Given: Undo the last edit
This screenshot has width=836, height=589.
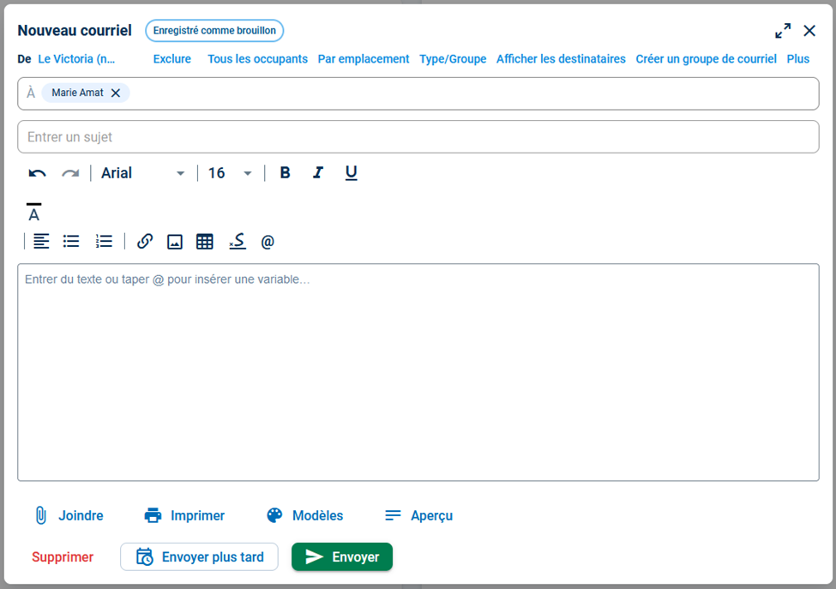Looking at the screenshot, I should [38, 173].
